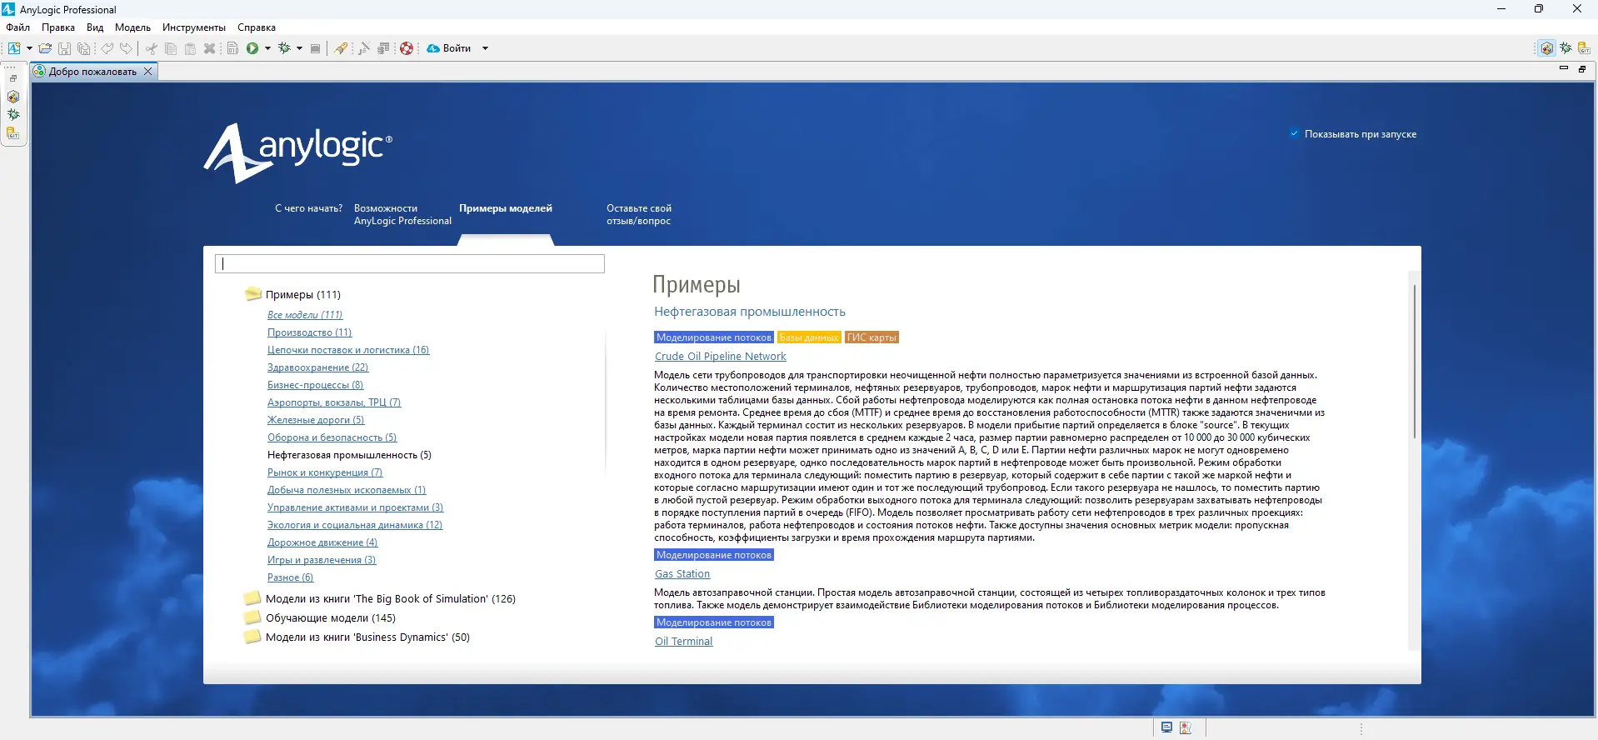
Task: Switch to GIT perspective at top right
Action: 1584,48
